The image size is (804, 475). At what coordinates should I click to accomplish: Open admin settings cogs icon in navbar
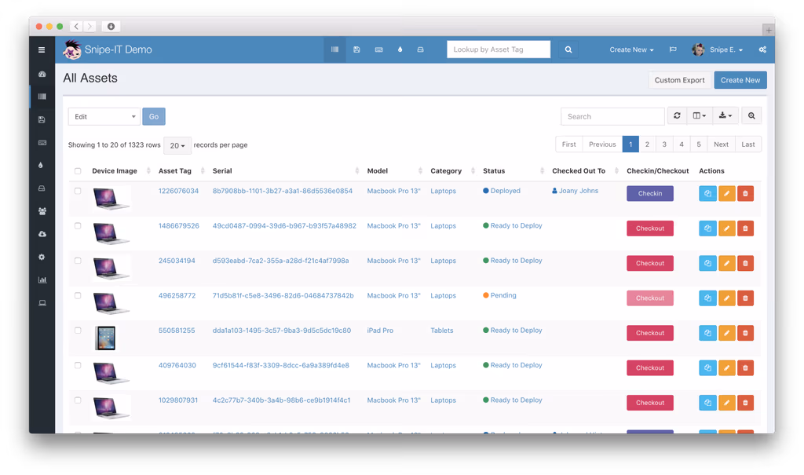pos(762,49)
